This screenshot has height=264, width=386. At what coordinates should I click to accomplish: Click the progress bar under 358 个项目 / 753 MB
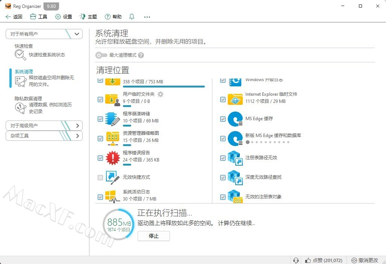pyautogui.click(x=164, y=87)
